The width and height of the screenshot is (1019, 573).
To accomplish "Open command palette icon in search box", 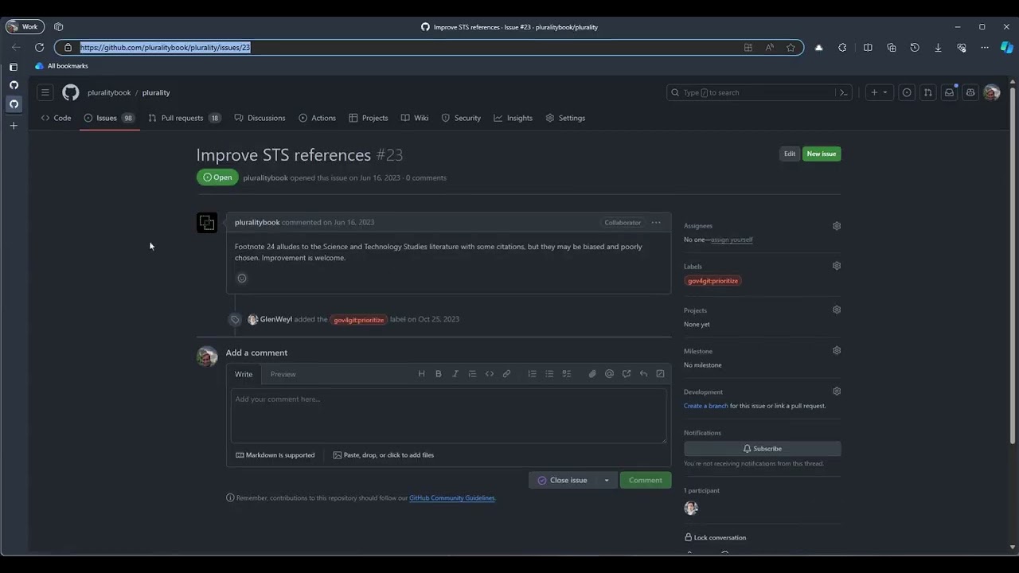I will click(843, 92).
